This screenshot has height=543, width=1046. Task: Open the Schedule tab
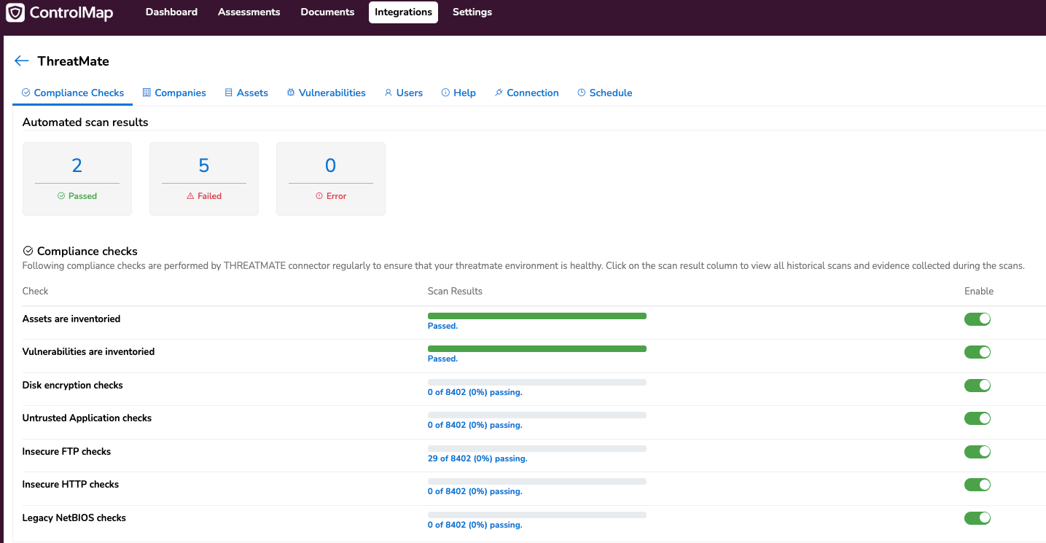[x=604, y=93]
